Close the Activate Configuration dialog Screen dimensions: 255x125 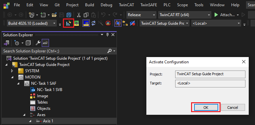tap(243, 62)
